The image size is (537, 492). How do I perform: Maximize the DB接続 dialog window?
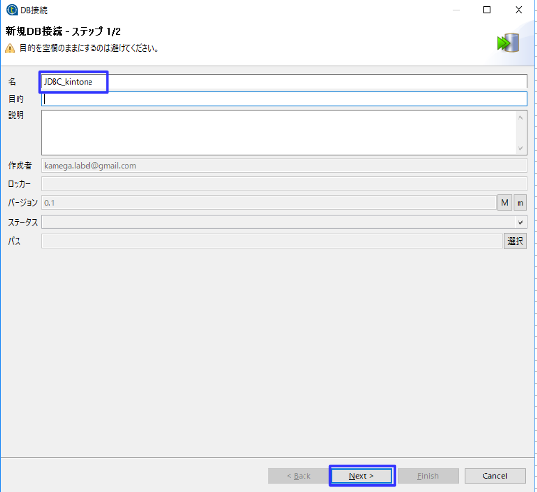click(487, 10)
